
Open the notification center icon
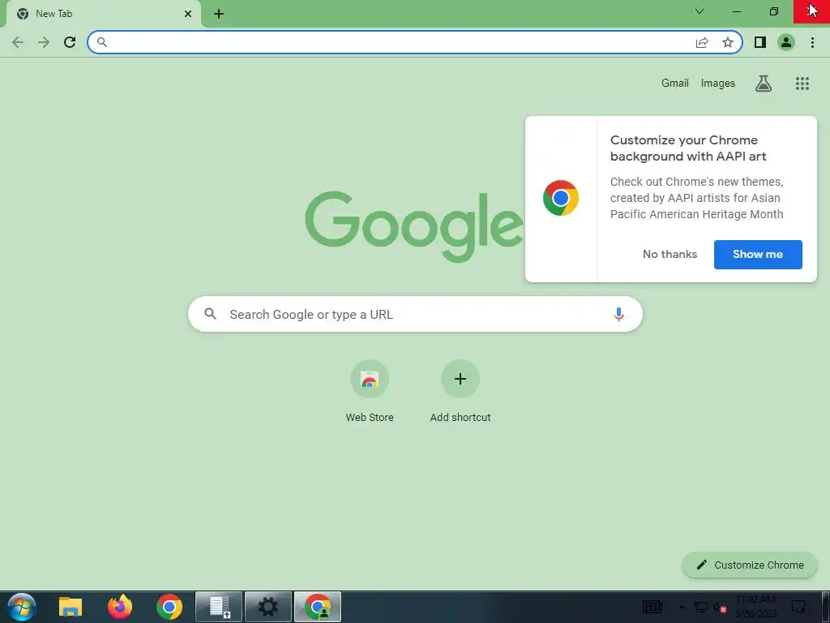tap(798, 607)
